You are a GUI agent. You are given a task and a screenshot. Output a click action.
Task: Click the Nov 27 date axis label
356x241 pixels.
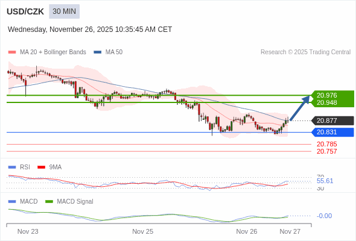290,231
